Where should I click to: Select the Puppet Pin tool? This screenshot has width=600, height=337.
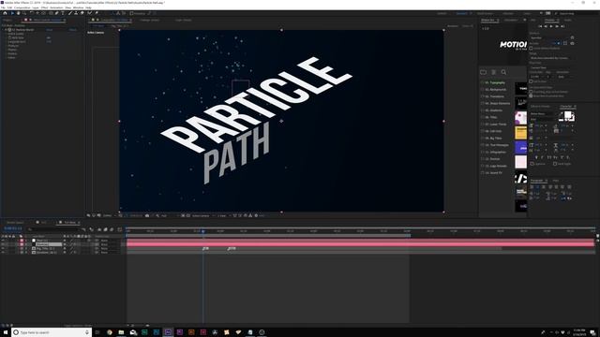[97, 13]
